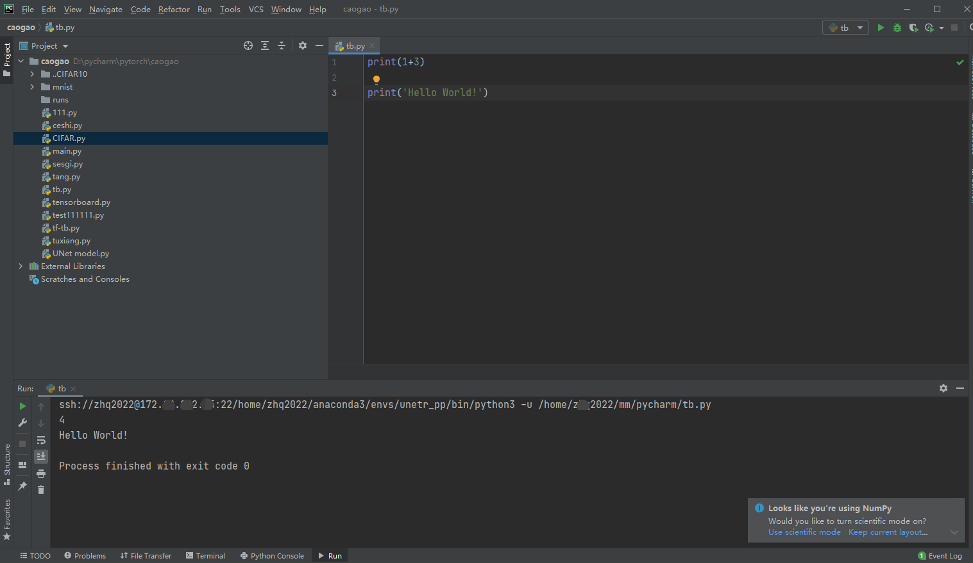Rerun tb in the Run panel
Viewport: 973px width, 563px height.
[22, 406]
